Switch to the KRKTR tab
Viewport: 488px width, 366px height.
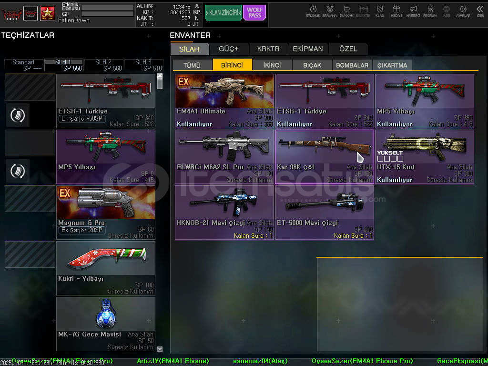268,49
